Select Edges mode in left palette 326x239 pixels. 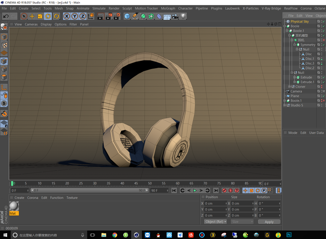pyautogui.click(x=4, y=69)
